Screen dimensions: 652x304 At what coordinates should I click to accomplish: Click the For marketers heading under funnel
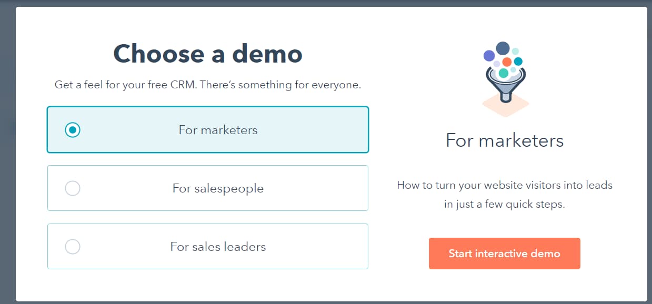(504, 140)
